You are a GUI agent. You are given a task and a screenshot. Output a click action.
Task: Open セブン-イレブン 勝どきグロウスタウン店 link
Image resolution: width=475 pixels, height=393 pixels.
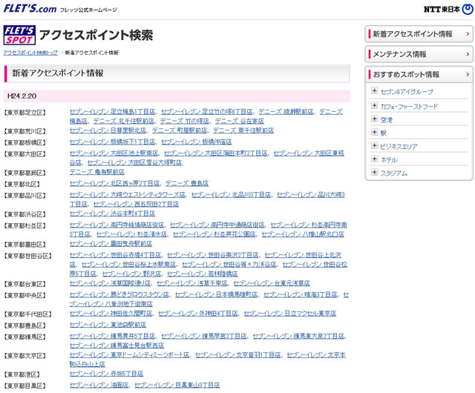click(x=119, y=295)
